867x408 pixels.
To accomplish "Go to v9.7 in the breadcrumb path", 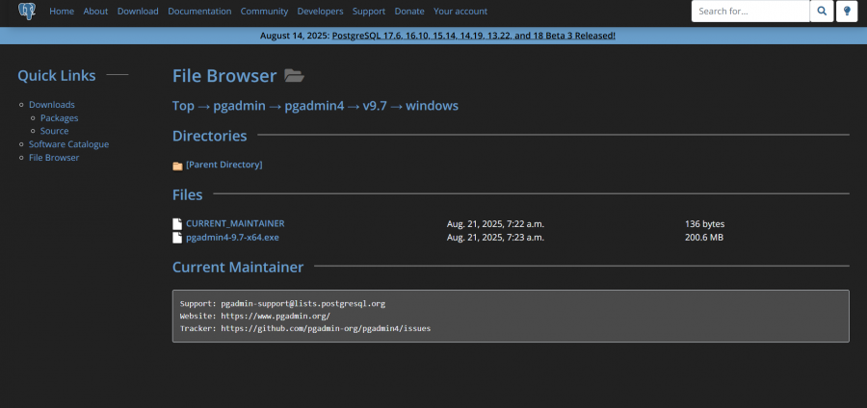I will 375,106.
